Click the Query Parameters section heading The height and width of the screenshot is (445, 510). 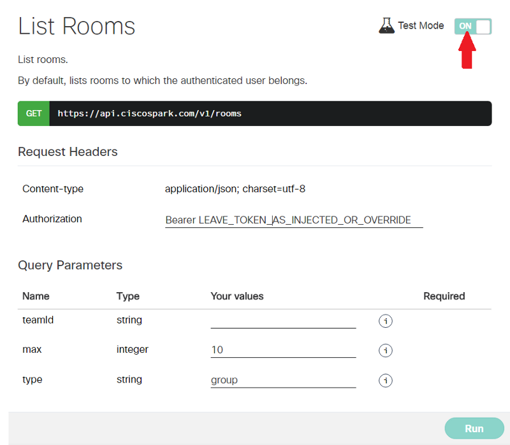tap(70, 265)
